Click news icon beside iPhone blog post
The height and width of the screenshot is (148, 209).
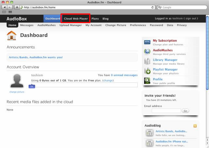click(150, 143)
